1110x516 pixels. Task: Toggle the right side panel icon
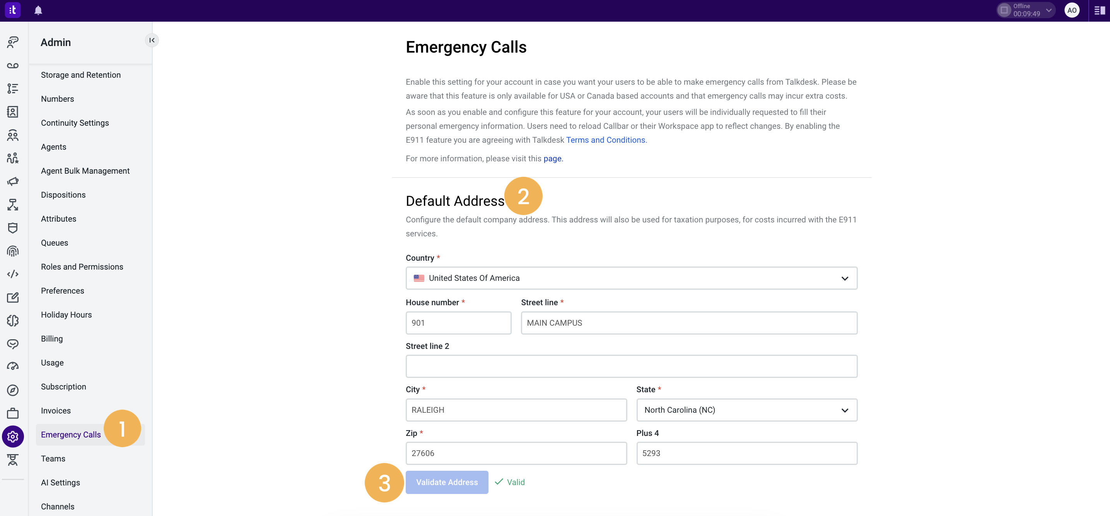(x=1099, y=10)
